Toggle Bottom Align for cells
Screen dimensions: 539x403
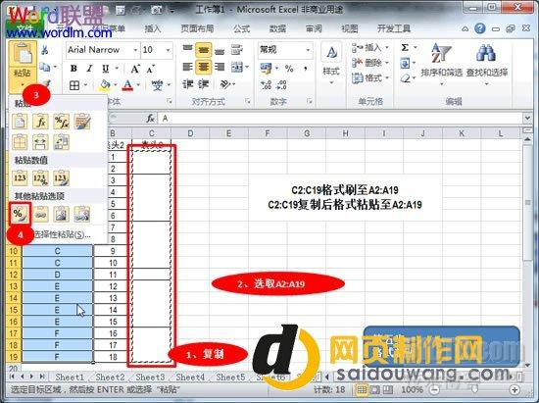pos(220,51)
